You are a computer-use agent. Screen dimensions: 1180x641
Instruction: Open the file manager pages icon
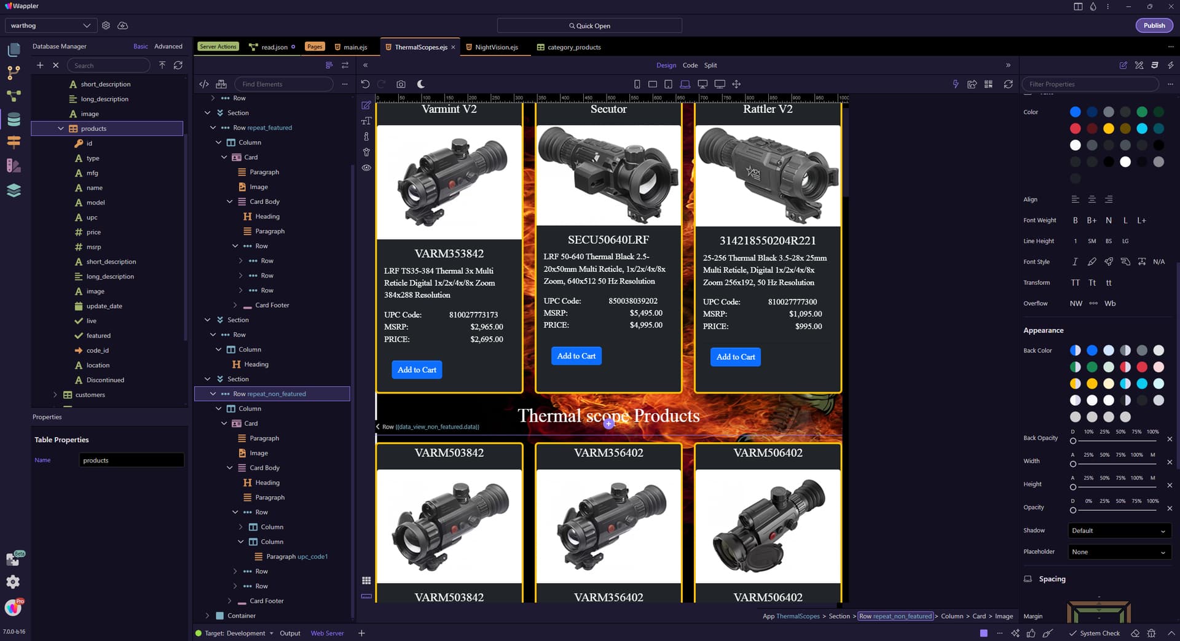click(x=14, y=50)
